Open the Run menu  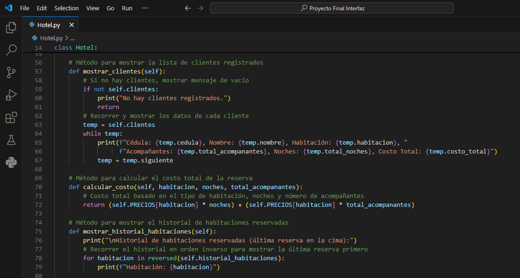(127, 8)
